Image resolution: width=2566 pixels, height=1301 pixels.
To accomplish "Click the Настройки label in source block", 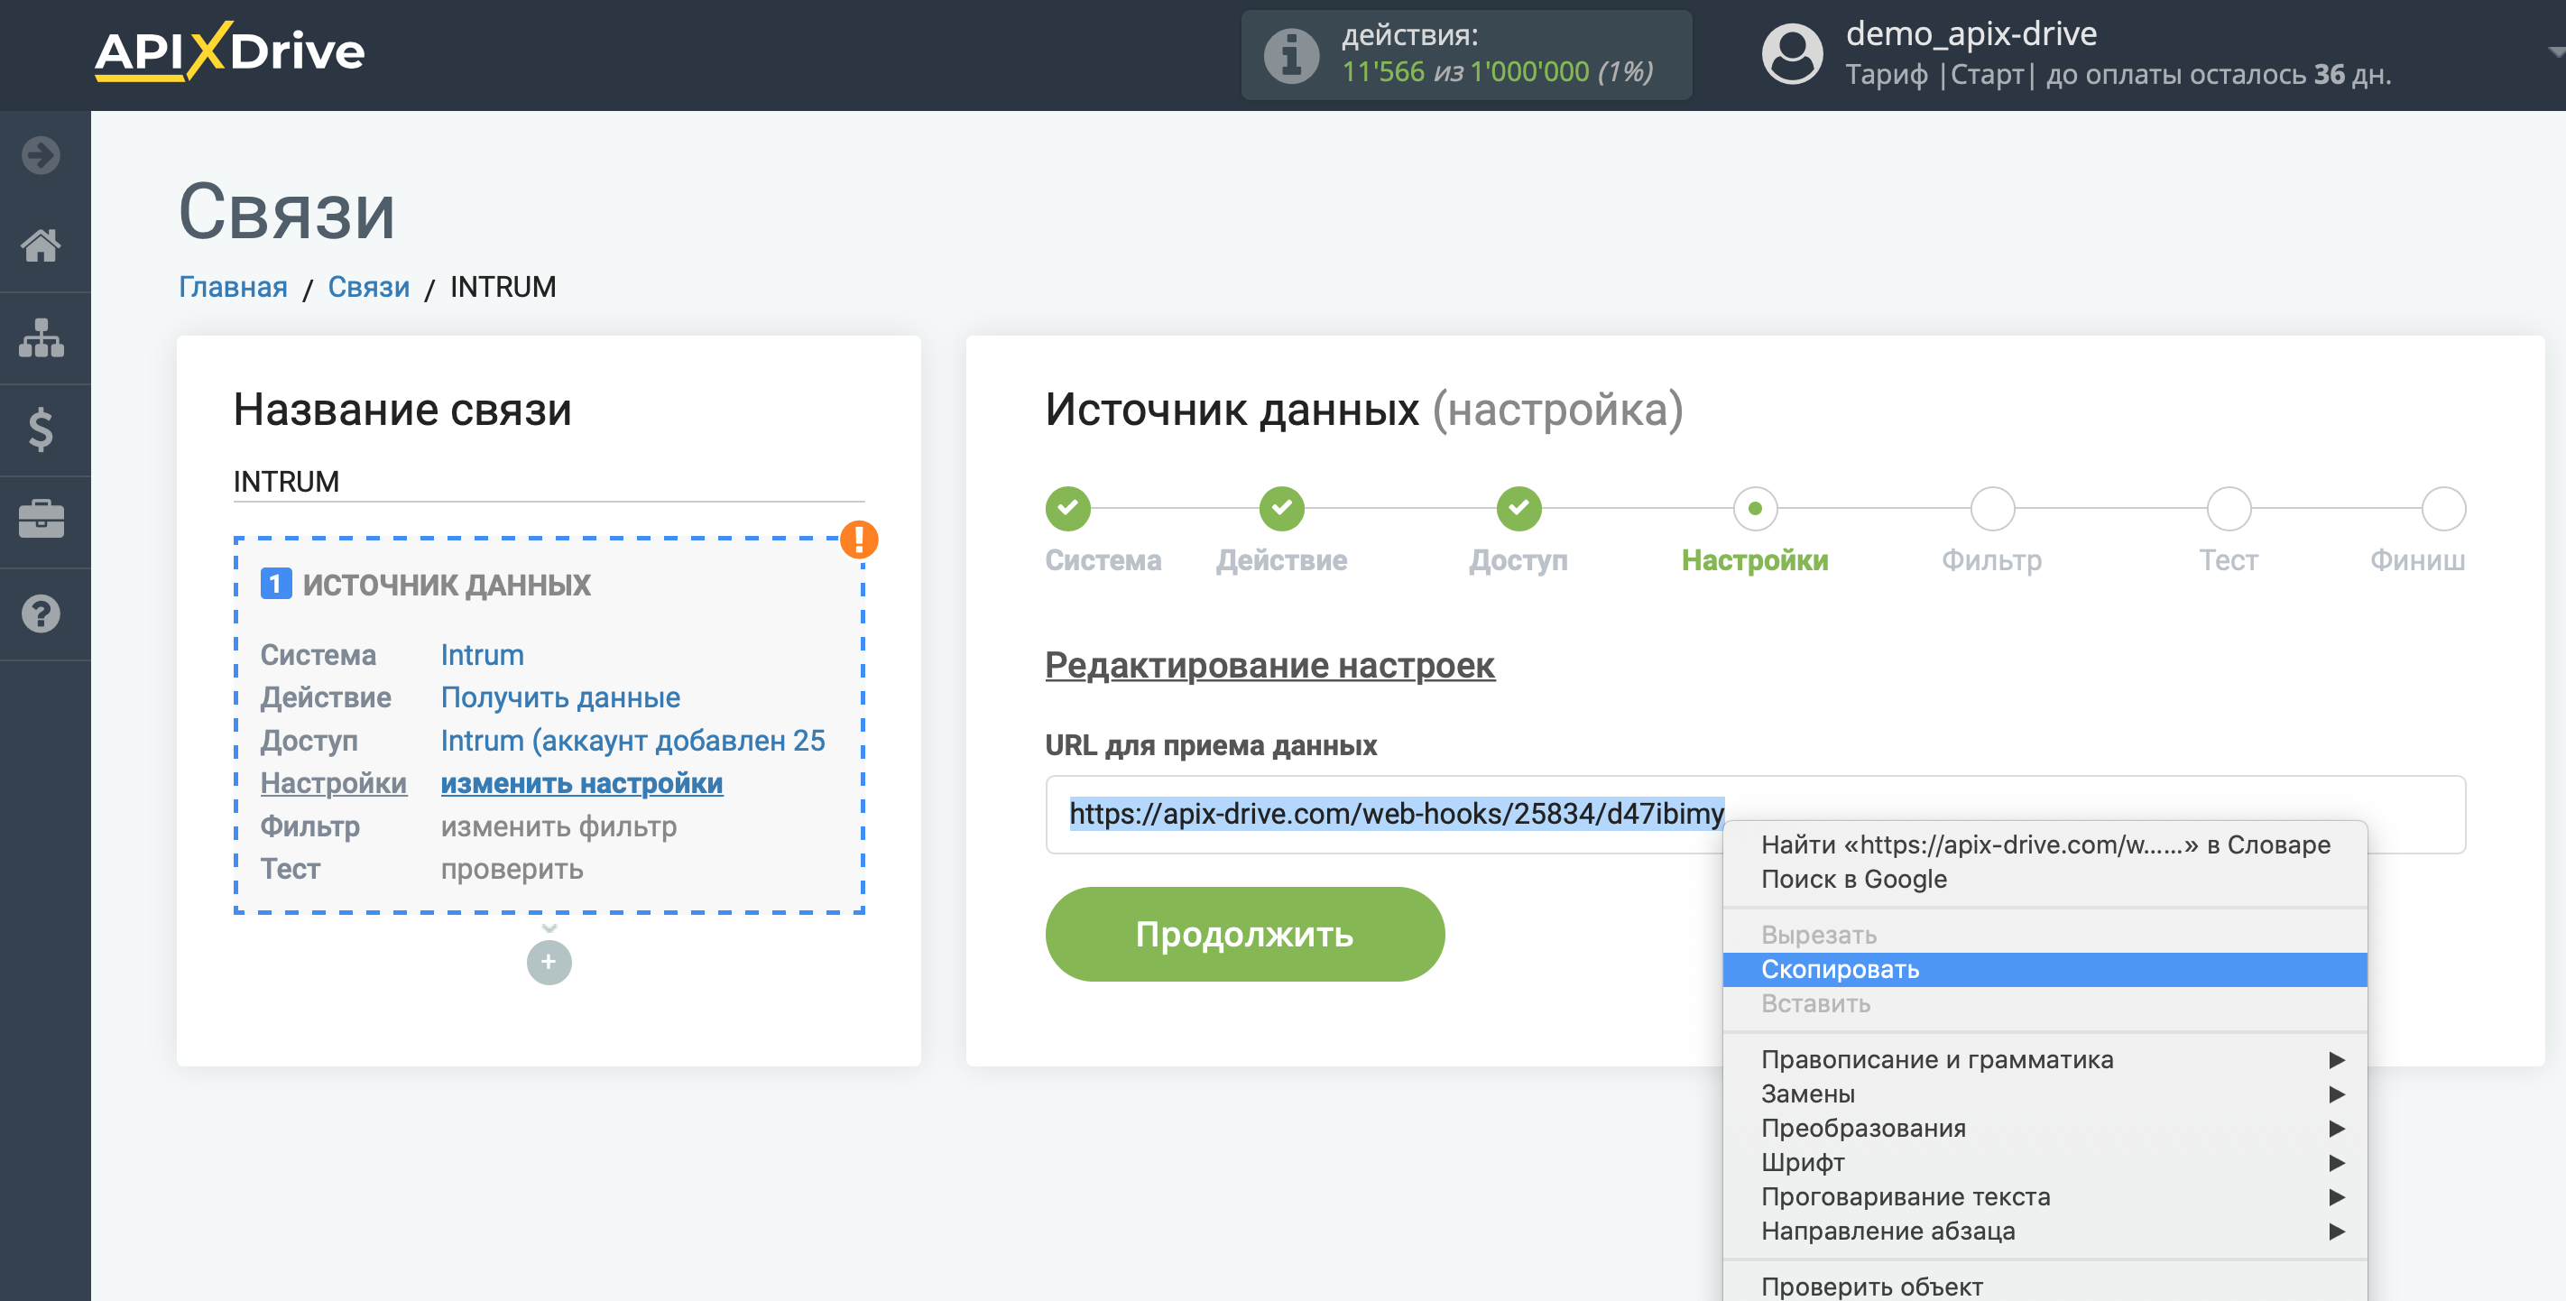I will (x=334, y=783).
